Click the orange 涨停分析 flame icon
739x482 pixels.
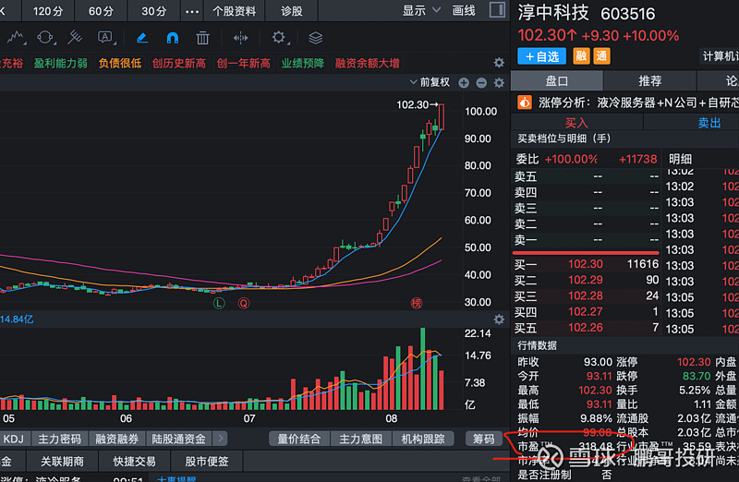[525, 102]
